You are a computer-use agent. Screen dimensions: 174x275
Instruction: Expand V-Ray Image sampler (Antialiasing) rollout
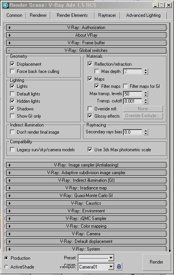[x=86, y=165]
